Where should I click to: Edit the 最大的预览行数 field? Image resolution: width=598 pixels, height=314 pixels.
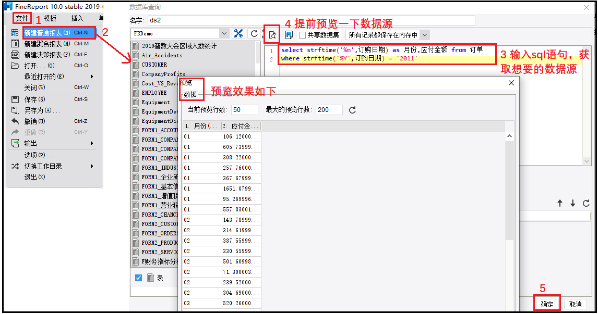click(x=329, y=110)
